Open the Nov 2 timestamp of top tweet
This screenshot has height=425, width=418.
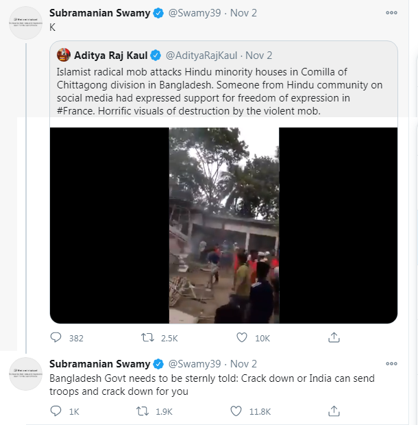(244, 13)
